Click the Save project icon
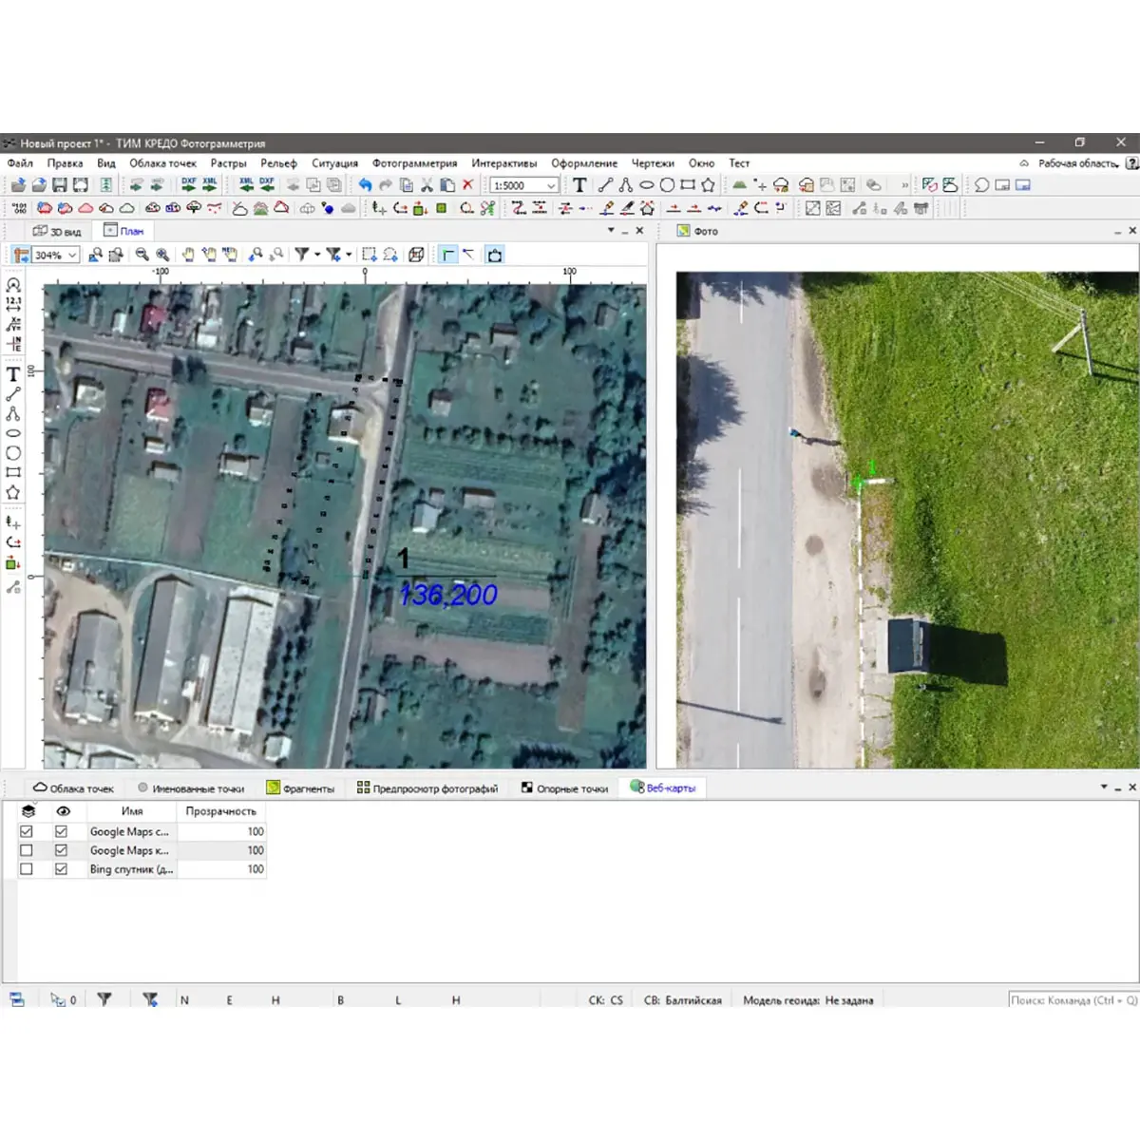Screen dimensions: 1140x1140 (59, 185)
